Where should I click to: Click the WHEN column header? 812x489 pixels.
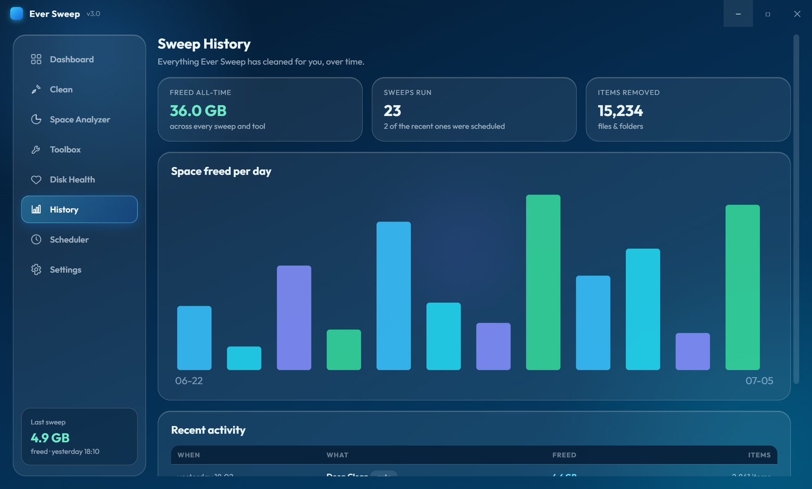point(188,455)
